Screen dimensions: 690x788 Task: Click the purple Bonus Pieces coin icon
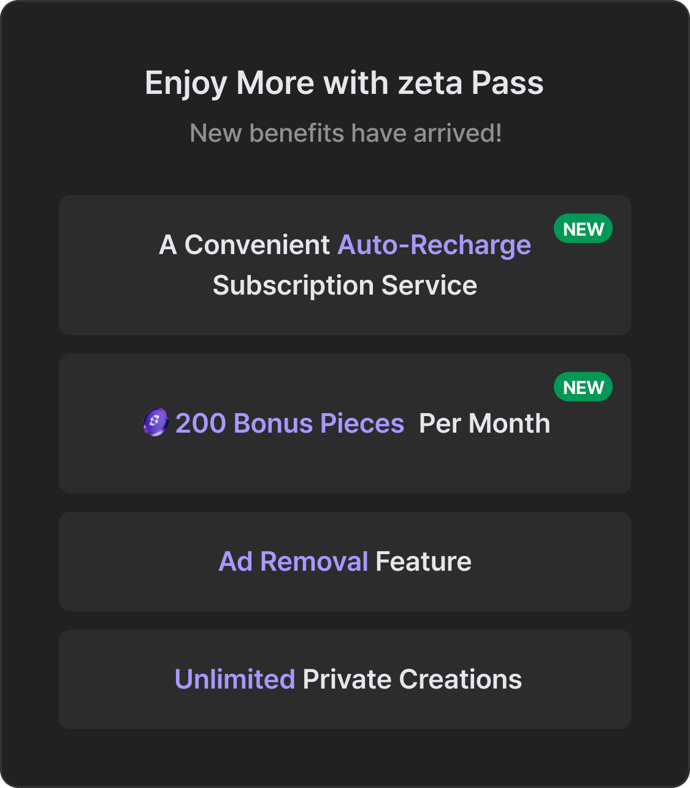pos(155,423)
